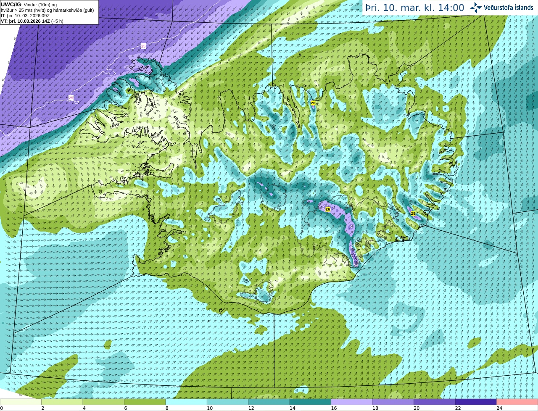Click the date header 'Þri. 10. mar. kl. 14:00'
Screen dimensions: 538x411
(x=414, y=8)
